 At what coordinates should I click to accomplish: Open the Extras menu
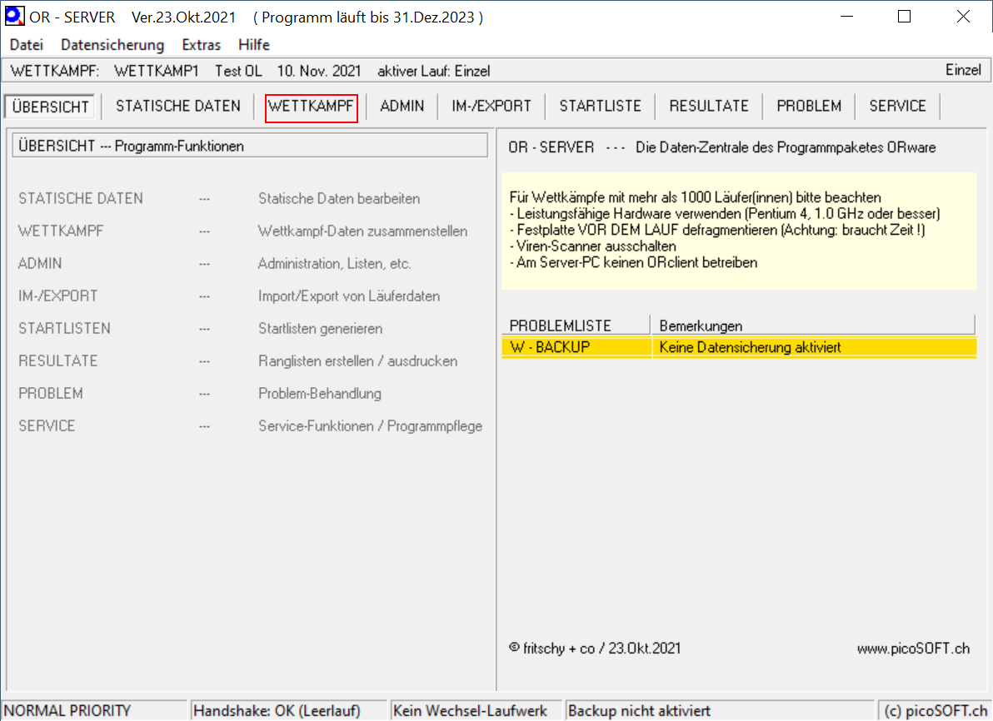pyautogui.click(x=201, y=45)
